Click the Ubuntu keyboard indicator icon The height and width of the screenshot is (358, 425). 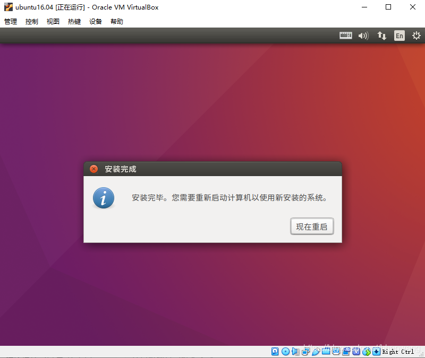346,36
